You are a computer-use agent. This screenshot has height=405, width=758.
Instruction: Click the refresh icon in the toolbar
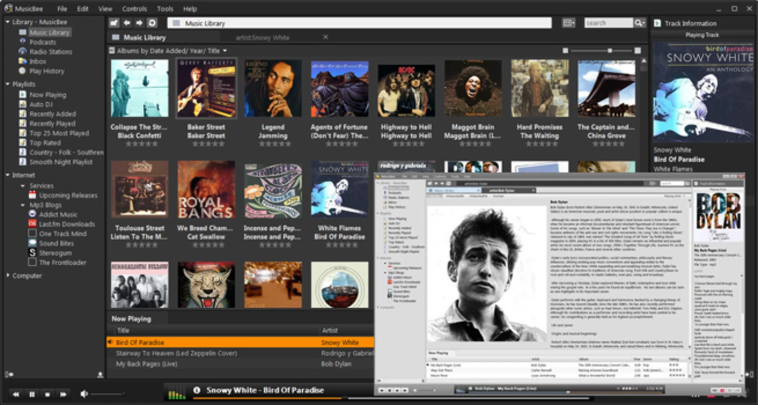(152, 23)
